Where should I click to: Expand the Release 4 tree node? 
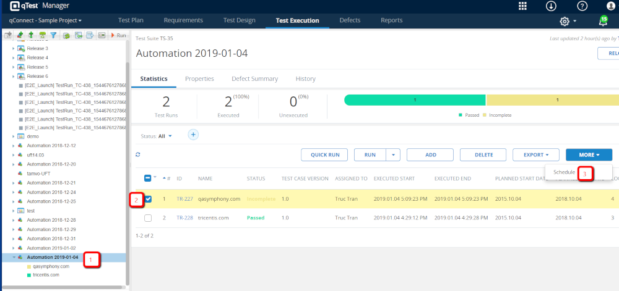13,57
